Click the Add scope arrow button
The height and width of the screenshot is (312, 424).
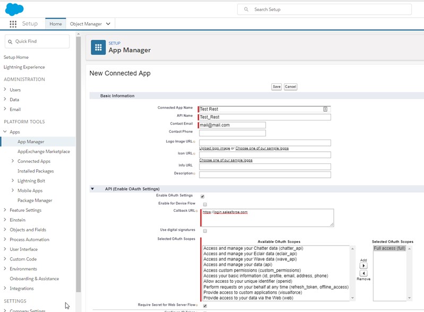click(364, 266)
